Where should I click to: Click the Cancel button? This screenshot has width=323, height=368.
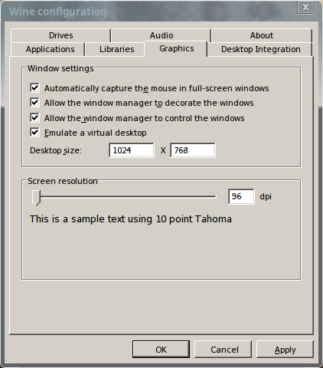coord(223,350)
